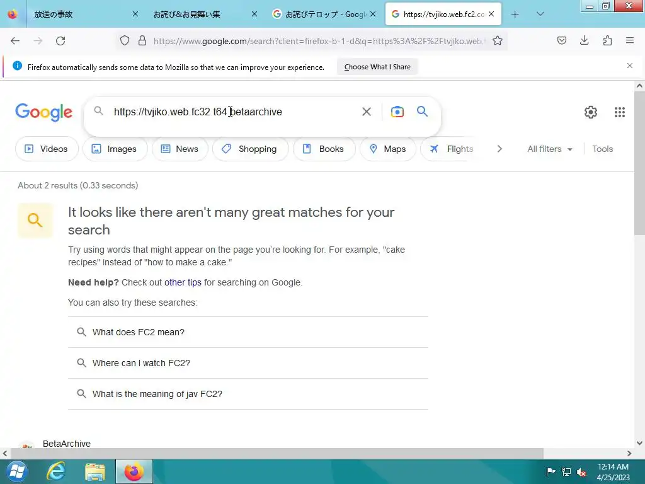Open network status tray icon
This screenshot has height=484, width=645.
(x=566, y=471)
